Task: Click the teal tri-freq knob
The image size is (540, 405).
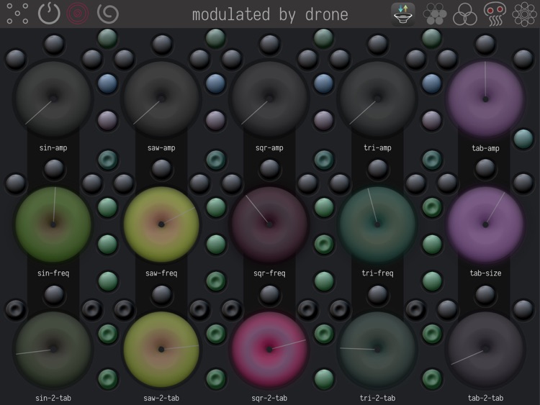Action: (x=377, y=224)
